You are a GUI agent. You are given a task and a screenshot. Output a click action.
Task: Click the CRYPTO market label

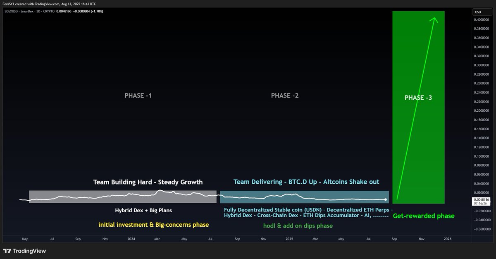coord(49,11)
